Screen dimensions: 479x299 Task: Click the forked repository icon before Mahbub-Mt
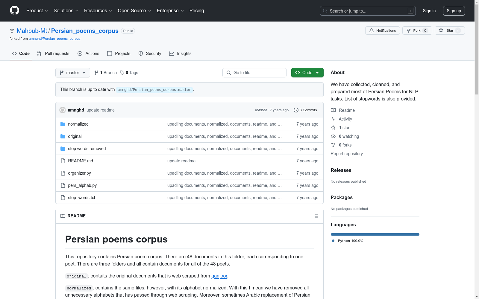tap(12, 31)
